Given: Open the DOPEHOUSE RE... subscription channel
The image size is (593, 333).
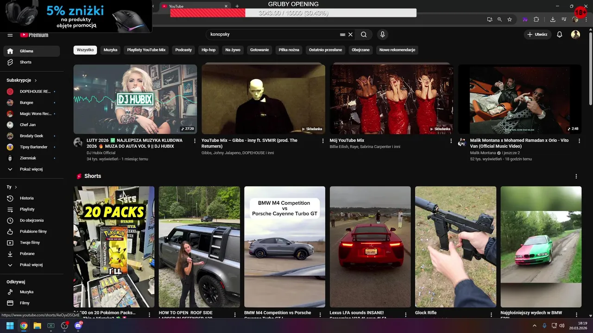Looking at the screenshot, I should coord(32,92).
